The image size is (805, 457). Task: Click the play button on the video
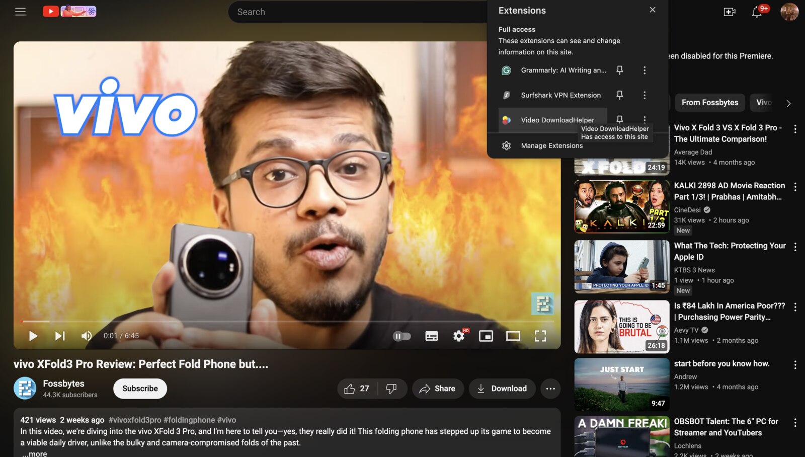pos(33,336)
